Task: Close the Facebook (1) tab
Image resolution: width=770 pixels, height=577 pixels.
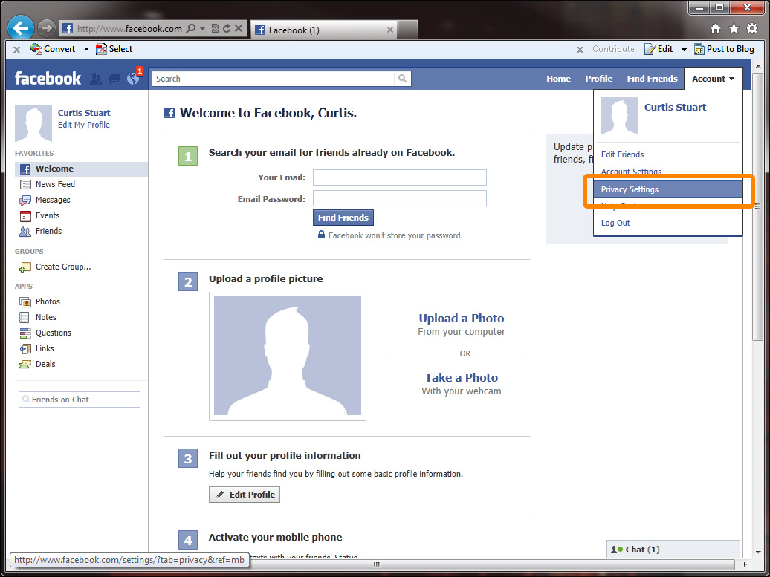Action: point(390,30)
